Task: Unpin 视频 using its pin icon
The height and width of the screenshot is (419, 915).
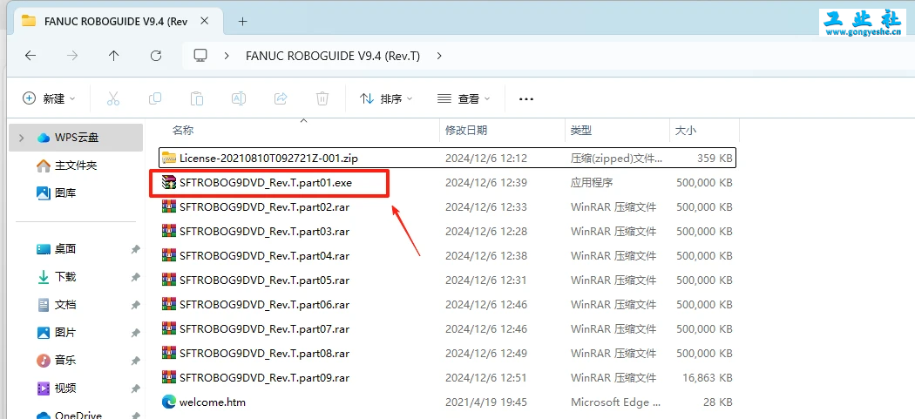Action: pyautogui.click(x=135, y=389)
